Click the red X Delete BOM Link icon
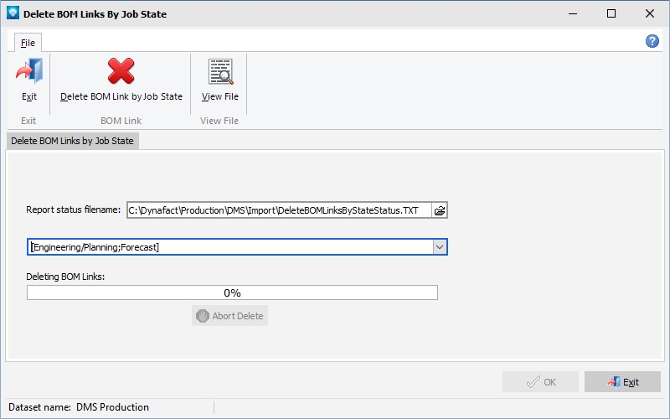The image size is (670, 419). 121,71
